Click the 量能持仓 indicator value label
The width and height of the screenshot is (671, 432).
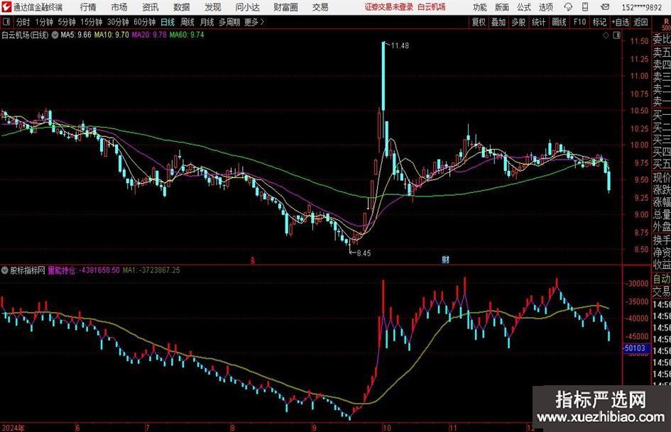coord(84,270)
